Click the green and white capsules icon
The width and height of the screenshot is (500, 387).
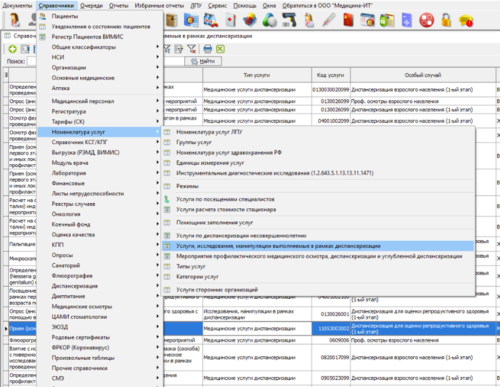pyautogui.click(x=270, y=20)
